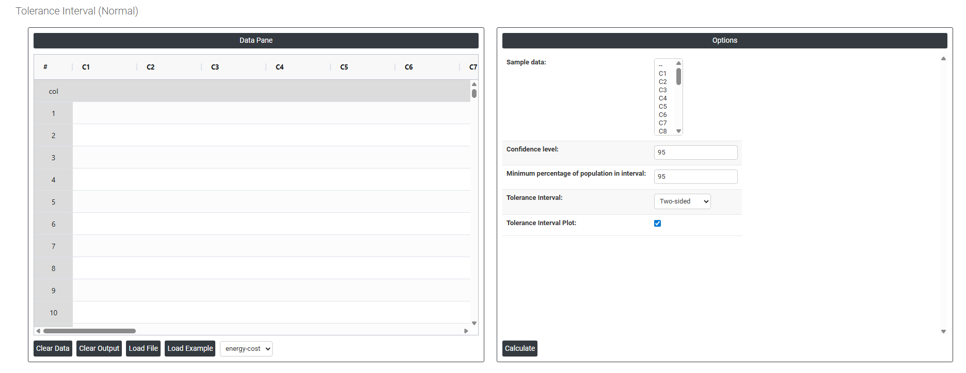
Task: Select C3 in Sample data list
Action: [x=663, y=90]
